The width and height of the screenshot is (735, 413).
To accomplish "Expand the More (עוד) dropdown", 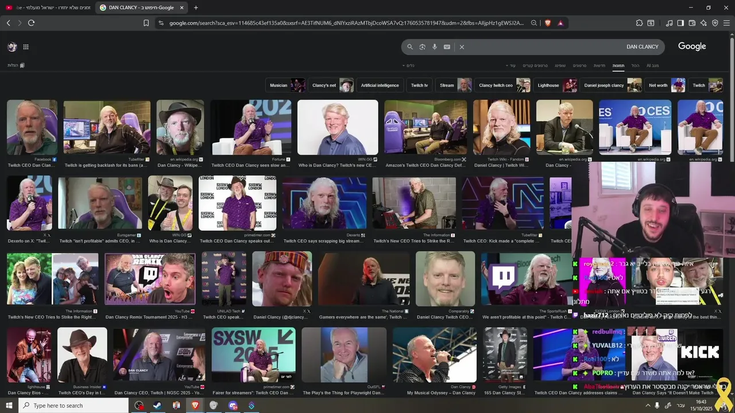I will point(511,65).
